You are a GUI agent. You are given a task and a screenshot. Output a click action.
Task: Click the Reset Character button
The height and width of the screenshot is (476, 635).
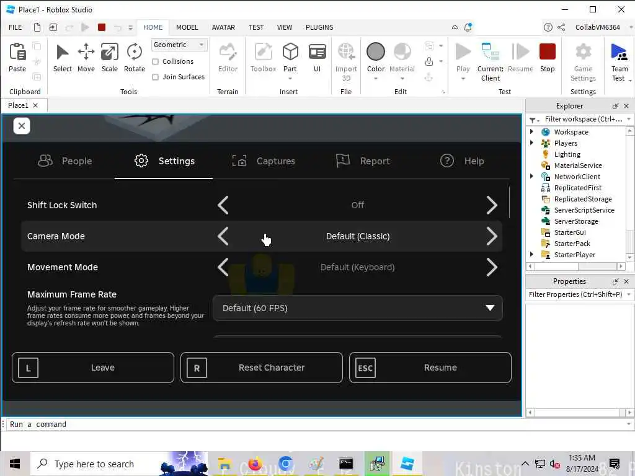click(262, 368)
